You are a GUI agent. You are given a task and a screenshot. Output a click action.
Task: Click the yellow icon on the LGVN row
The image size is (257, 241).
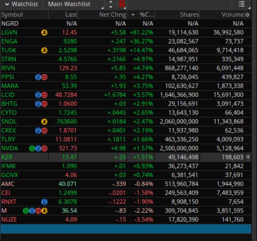pos(44,33)
